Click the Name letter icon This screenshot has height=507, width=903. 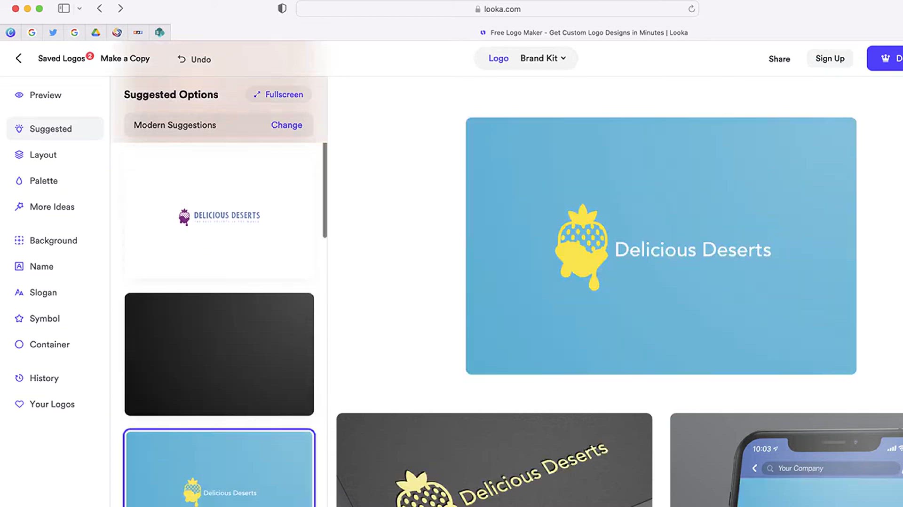(x=19, y=266)
